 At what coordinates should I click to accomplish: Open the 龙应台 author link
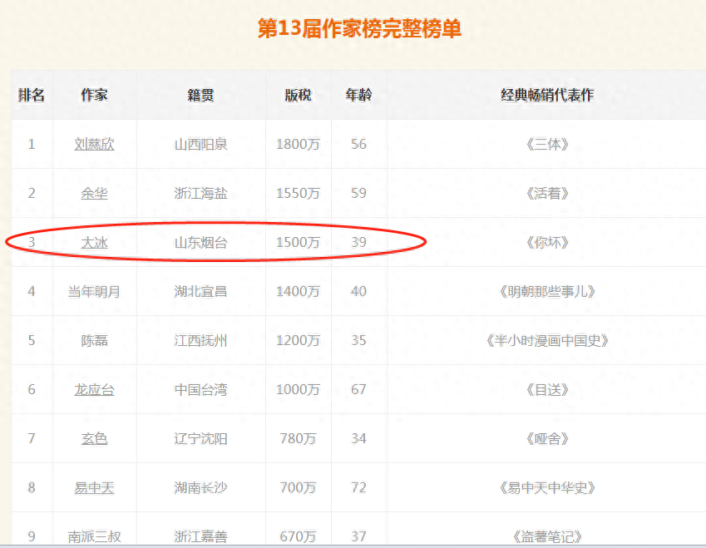coord(94,389)
